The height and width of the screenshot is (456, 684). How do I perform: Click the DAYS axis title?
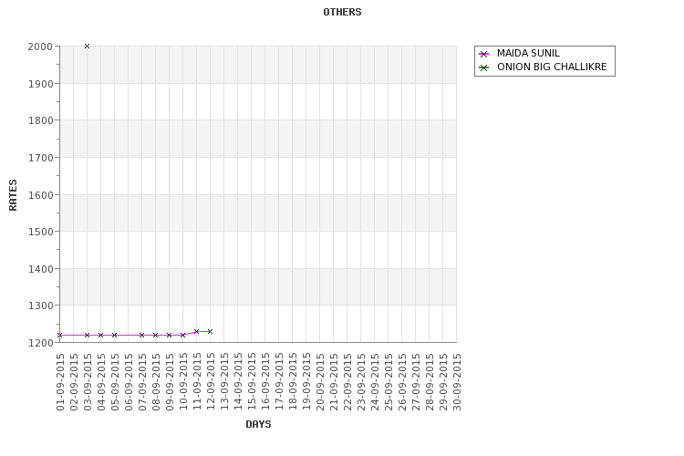coord(258,424)
